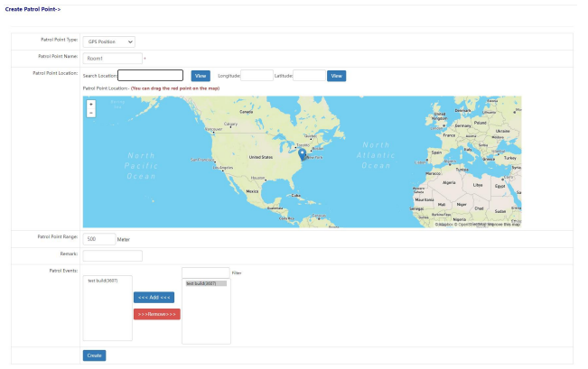
Task: Click the Create button
Action: [x=94, y=355]
